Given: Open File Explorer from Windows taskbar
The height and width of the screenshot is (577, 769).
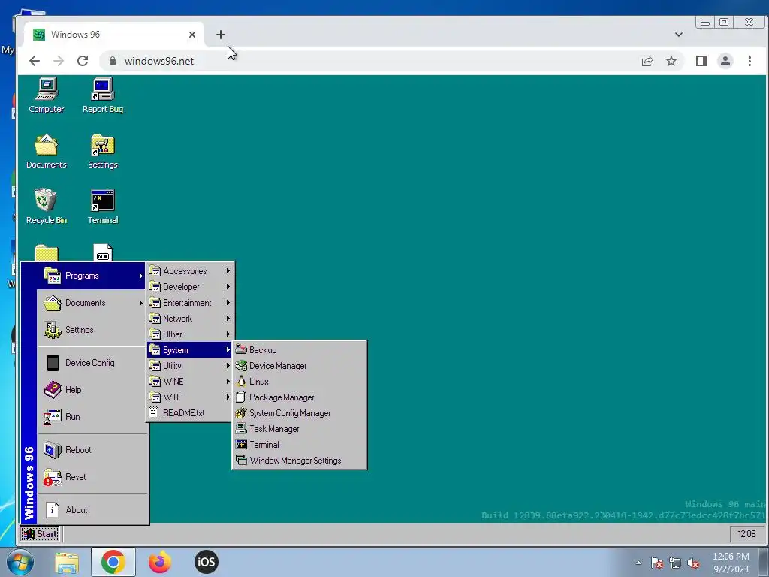Looking at the screenshot, I should tap(67, 562).
